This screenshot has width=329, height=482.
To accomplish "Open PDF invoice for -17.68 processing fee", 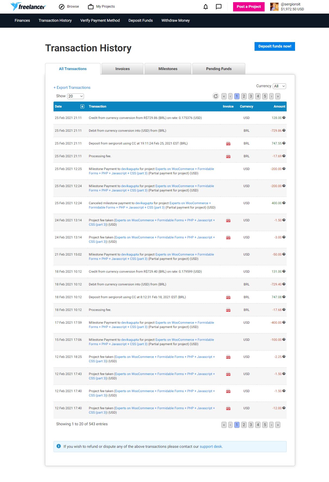I will click(x=228, y=310).
